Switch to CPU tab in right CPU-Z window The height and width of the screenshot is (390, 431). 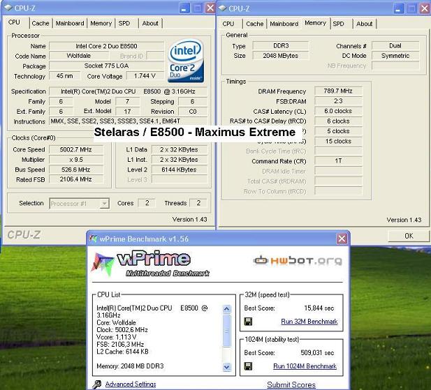(228, 24)
